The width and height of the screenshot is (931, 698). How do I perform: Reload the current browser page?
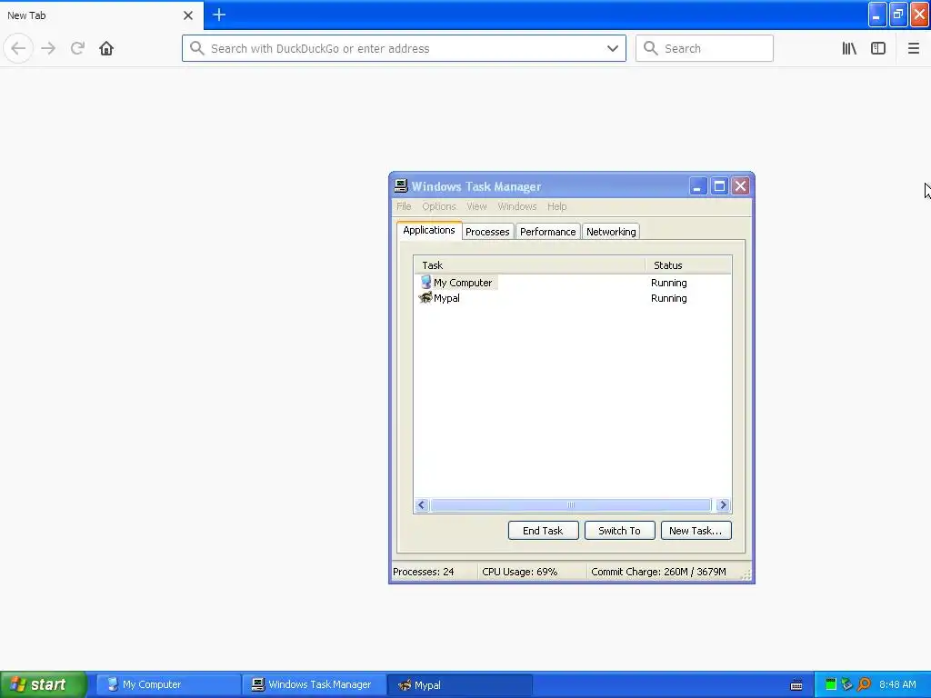click(x=77, y=48)
